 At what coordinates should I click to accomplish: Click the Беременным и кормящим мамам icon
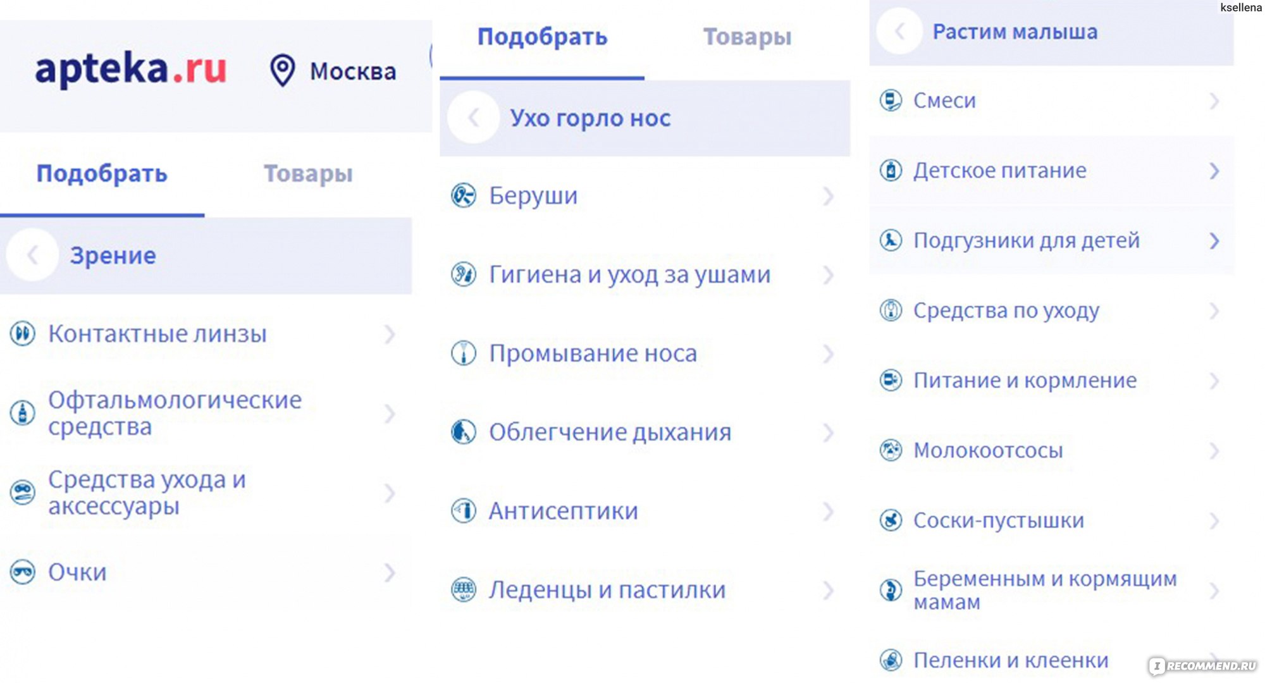(x=891, y=590)
